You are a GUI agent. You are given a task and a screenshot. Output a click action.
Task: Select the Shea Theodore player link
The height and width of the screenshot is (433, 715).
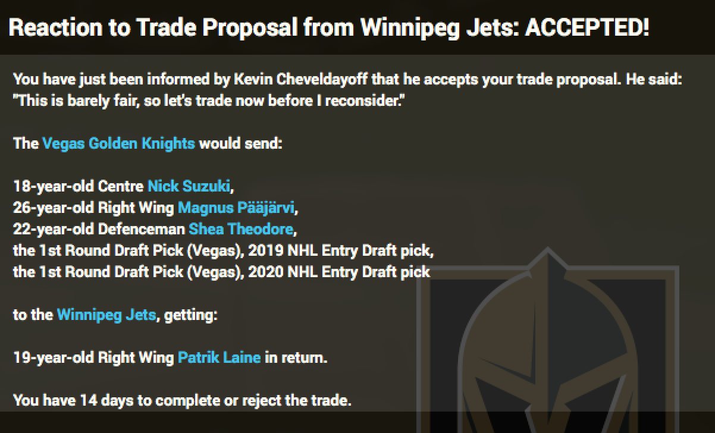coord(241,229)
